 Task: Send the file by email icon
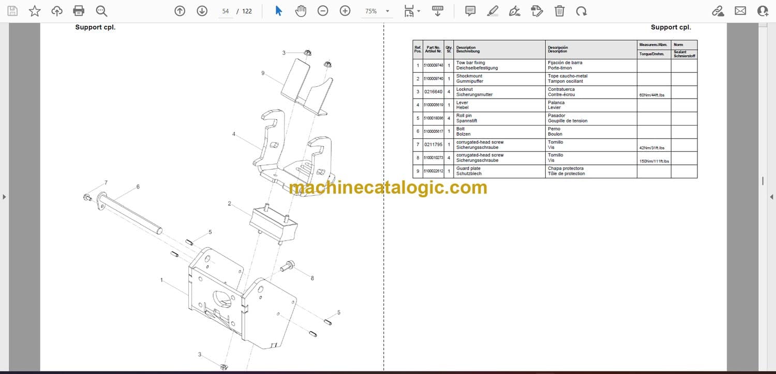[740, 11]
